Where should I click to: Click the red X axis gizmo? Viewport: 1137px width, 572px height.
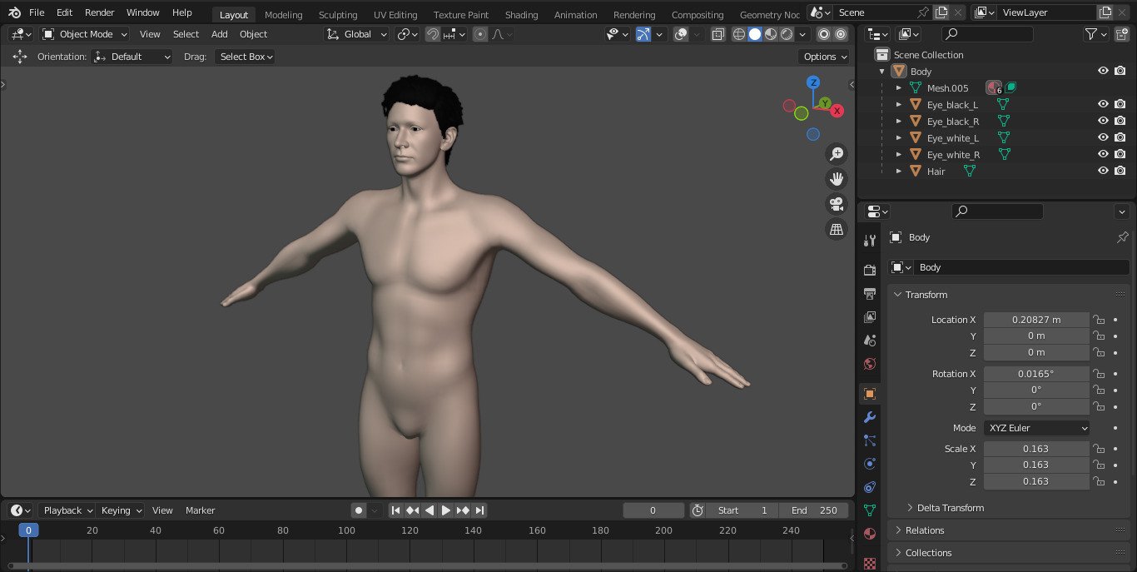point(837,111)
